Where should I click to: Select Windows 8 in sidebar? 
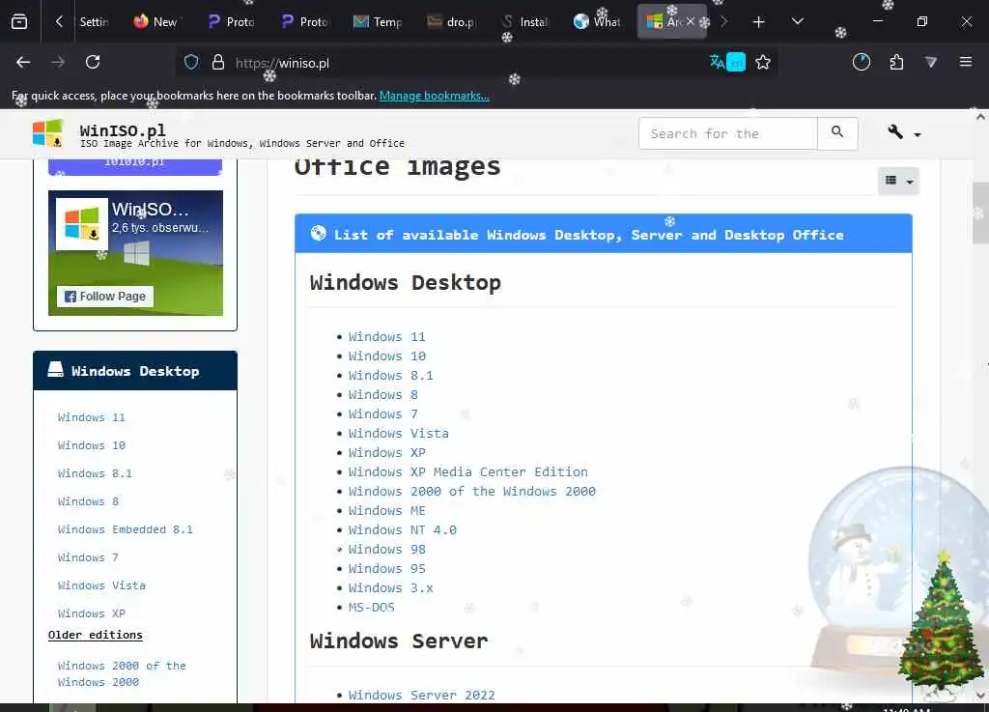click(x=88, y=502)
